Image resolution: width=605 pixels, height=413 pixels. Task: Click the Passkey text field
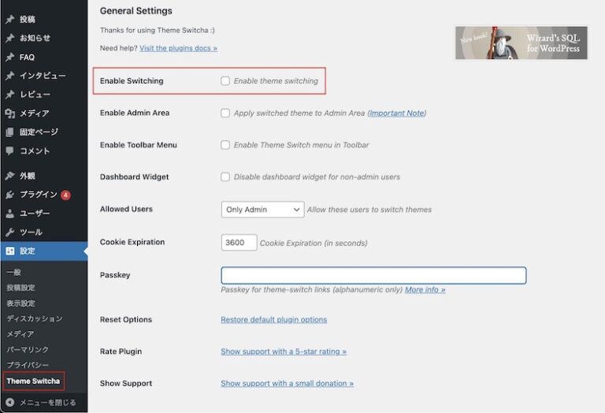click(373, 275)
